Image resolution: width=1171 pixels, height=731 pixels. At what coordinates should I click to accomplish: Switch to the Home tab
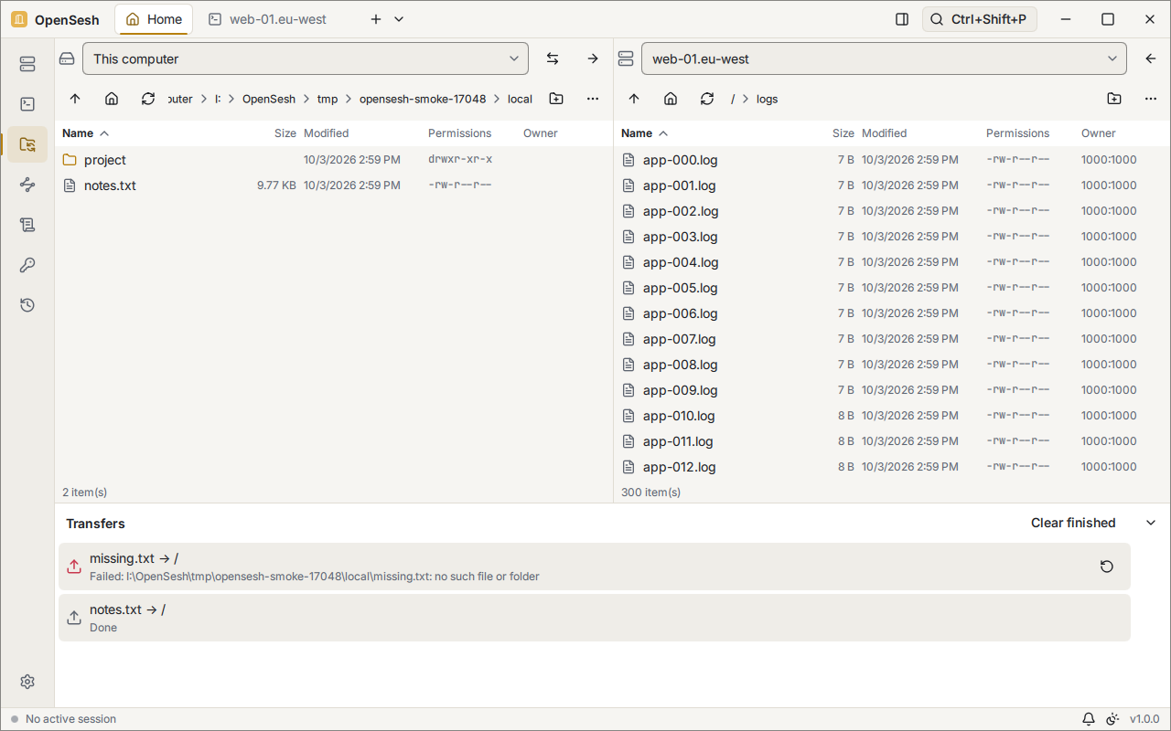click(154, 19)
